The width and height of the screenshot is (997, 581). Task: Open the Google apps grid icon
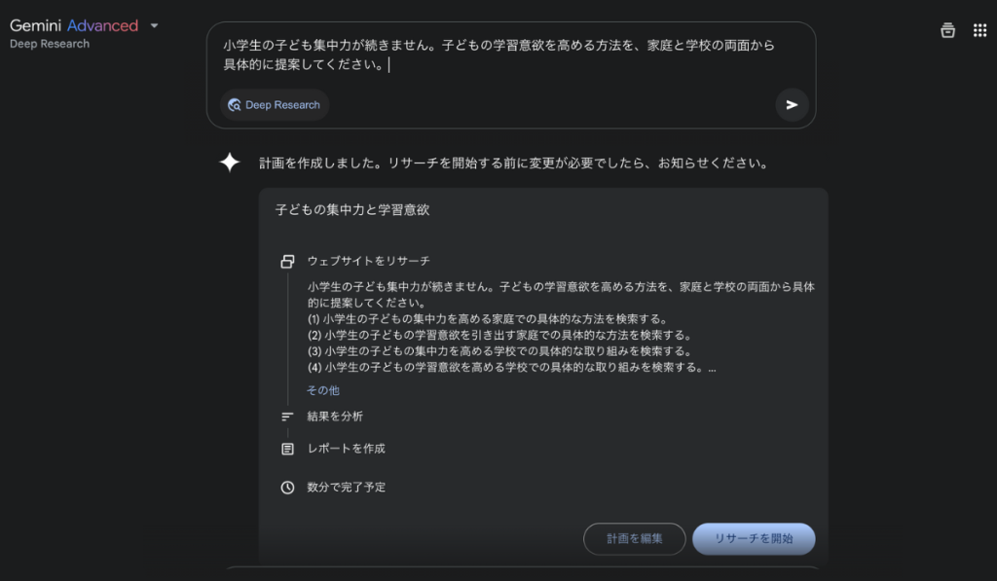(979, 30)
